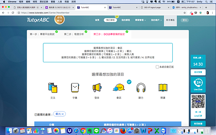This screenshot has width=216, height=135.
Task: Open Finder from the dock
Action: (x=9, y=131)
